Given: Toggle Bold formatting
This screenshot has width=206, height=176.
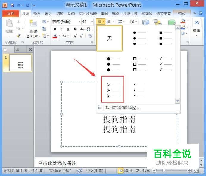Looking at the screenshot, I should 55,29.
